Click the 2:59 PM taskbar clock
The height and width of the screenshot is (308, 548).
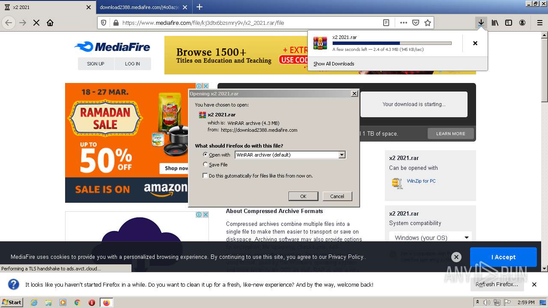click(526, 302)
